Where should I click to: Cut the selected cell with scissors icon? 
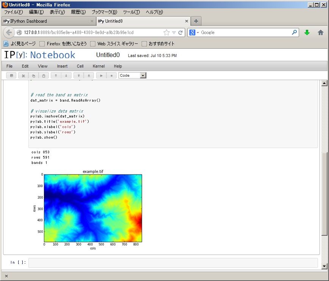pyautogui.click(x=23, y=76)
